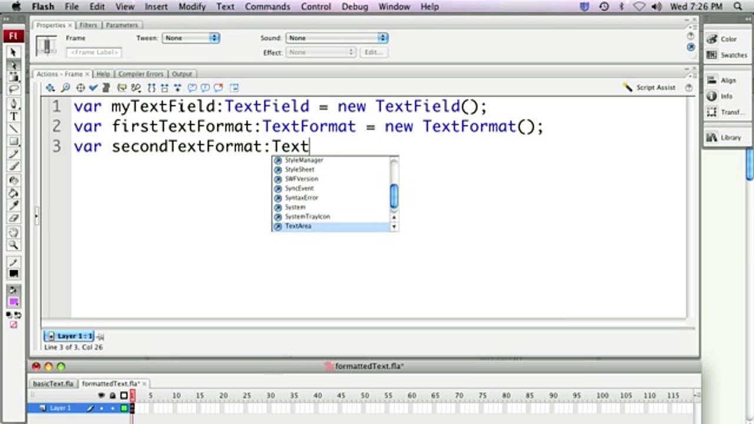Open the Swatches panel
The image size is (754, 424).
726,55
